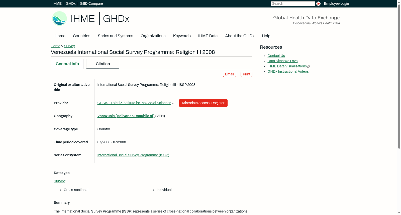This screenshot has width=401, height=215.
Task: Click external link icon after IHME Data Visualizations
Action: pyautogui.click(x=309, y=66)
